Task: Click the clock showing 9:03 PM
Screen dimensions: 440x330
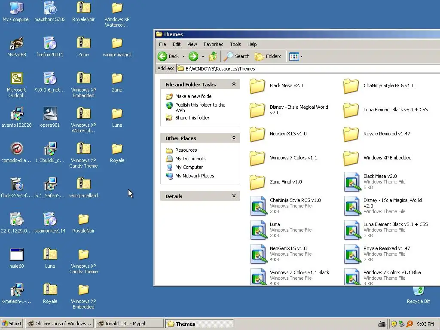Action: pyautogui.click(x=425, y=324)
